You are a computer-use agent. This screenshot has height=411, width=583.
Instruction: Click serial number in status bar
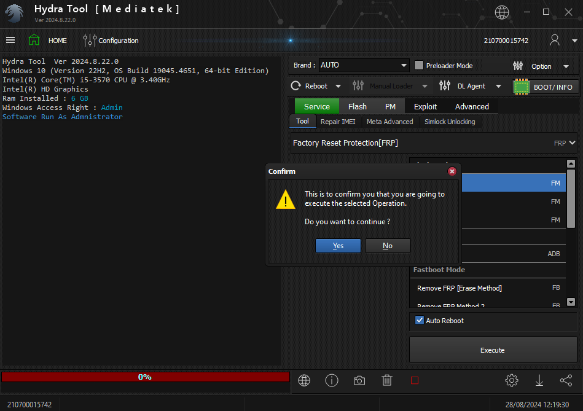pos(29,404)
